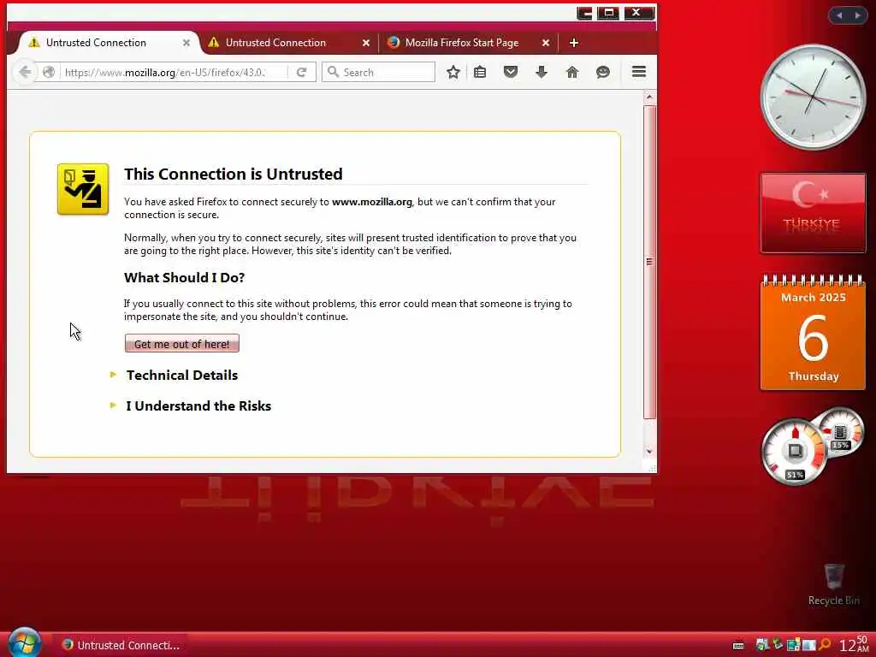Viewport: 876px width, 657px height.
Task: Click the Türkiye flag gadget
Action: 813,213
